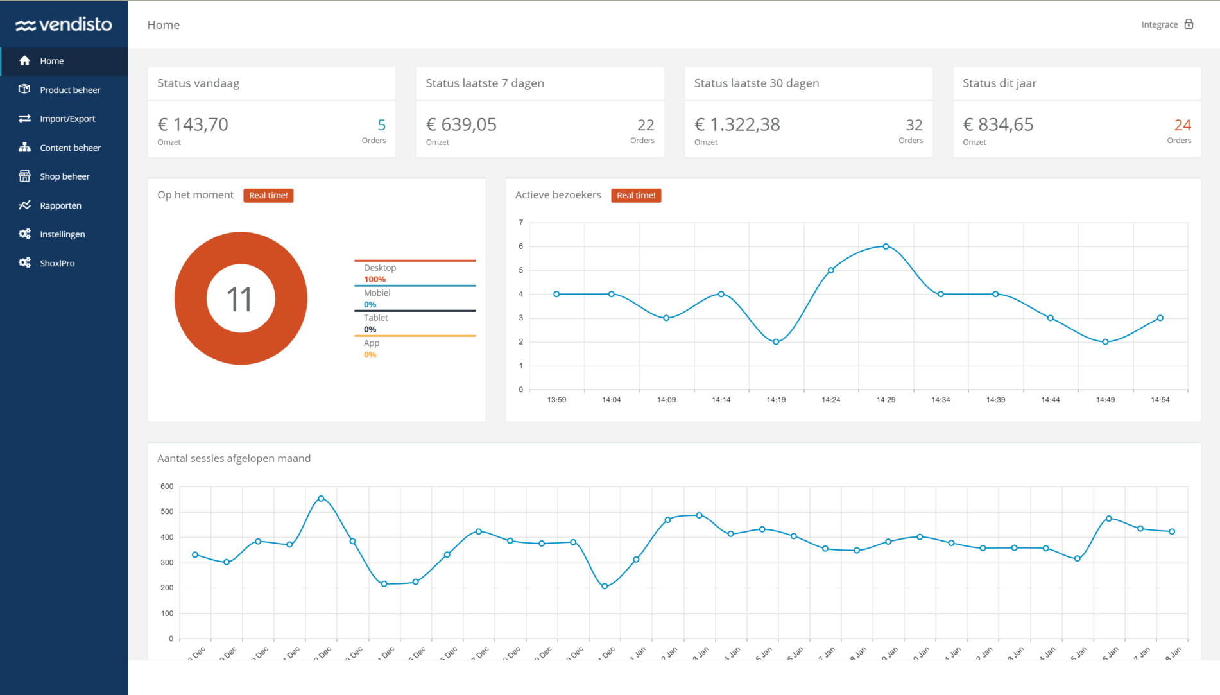The height and width of the screenshot is (695, 1220).
Task: Click the number 11 in donut center
Action: [240, 300]
